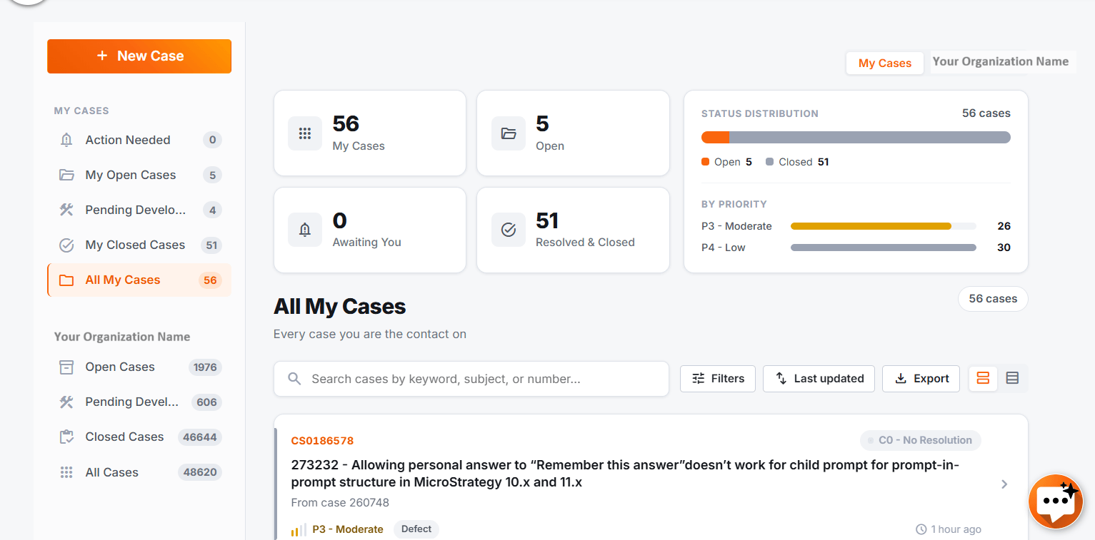
Task: Select All My Cases in sidebar
Action: coord(139,280)
